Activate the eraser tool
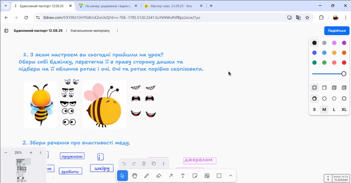Screen dimensions: 351x183 coord(158,176)
